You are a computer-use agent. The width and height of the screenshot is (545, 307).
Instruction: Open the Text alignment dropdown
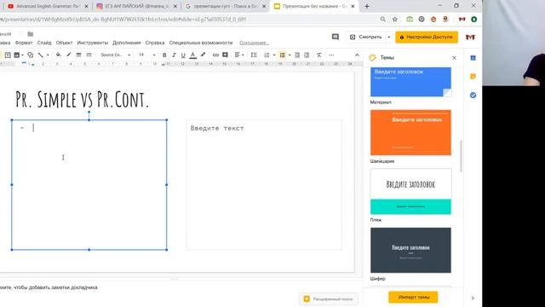pyautogui.click(x=238, y=55)
